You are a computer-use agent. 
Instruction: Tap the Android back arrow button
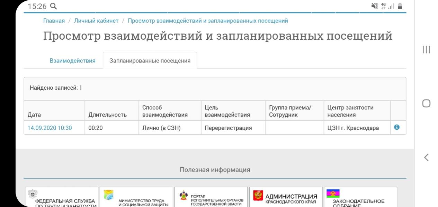[x=426, y=158]
